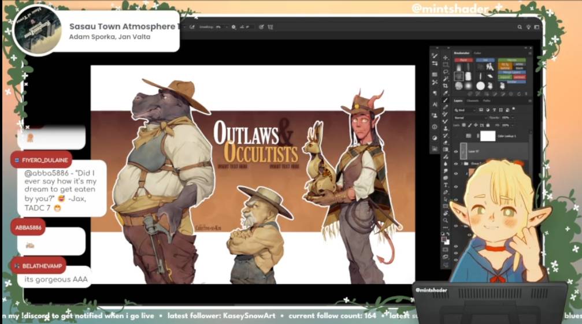Screen dimensions: 582x324
Task: Select the Eyedropper tool
Action: tap(445, 93)
